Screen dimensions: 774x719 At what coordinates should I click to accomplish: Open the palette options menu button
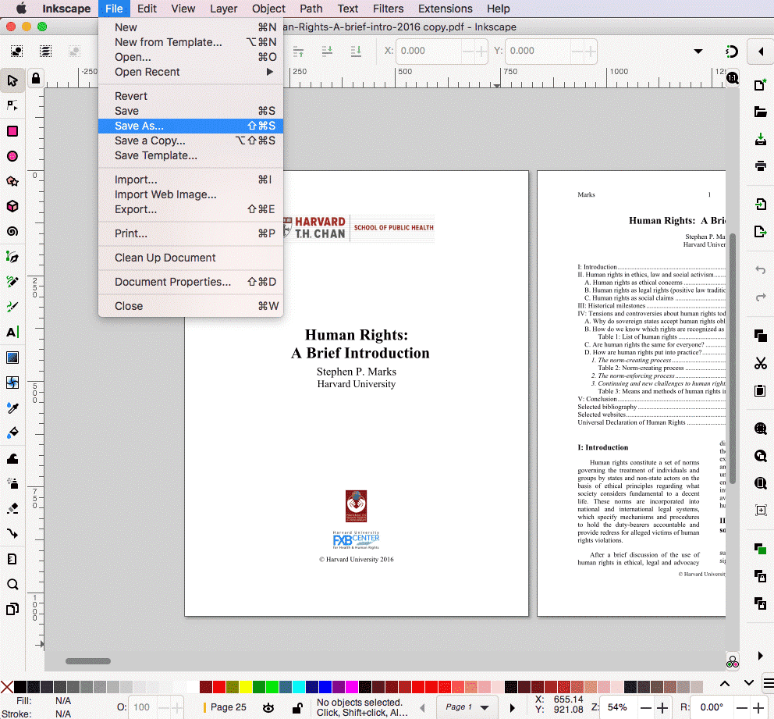[768, 683]
